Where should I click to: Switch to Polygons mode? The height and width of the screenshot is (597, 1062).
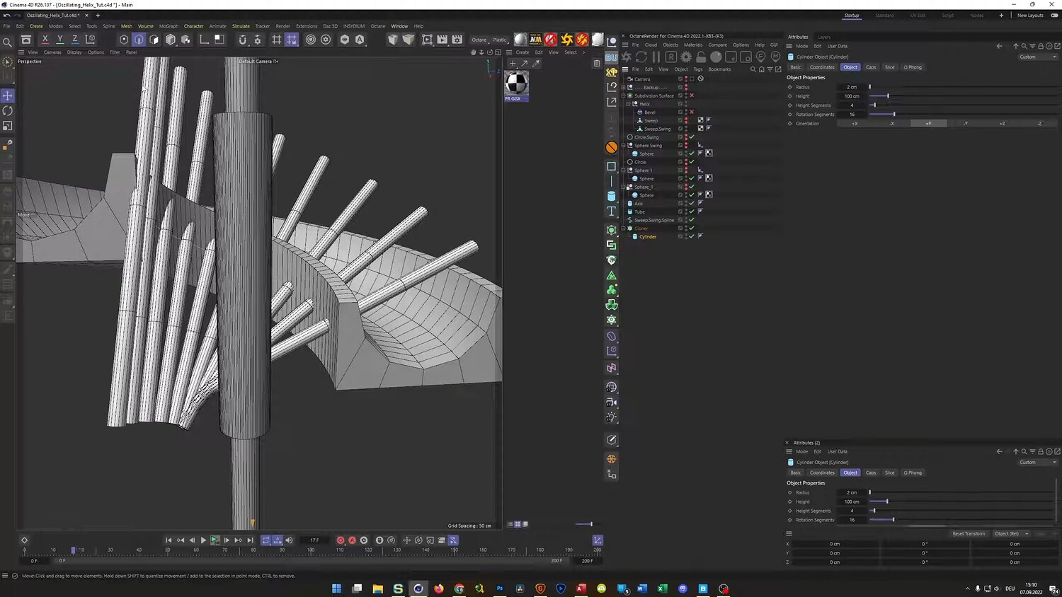tap(154, 40)
